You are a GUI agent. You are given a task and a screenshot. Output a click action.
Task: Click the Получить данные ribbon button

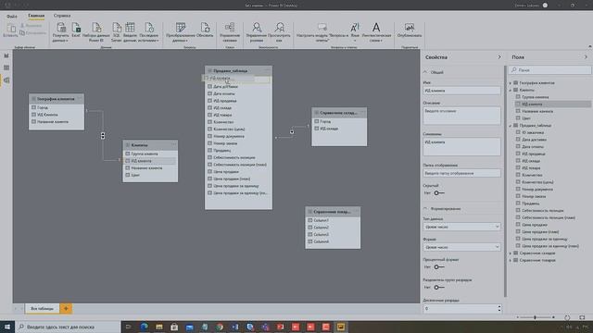click(x=60, y=31)
